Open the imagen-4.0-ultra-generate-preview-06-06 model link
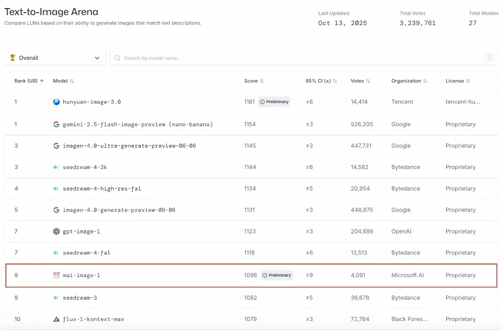The width and height of the screenshot is (503, 330). [x=129, y=146]
